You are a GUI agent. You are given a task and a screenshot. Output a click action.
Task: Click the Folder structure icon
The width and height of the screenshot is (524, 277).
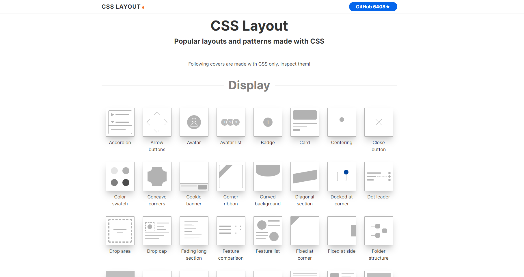(x=378, y=231)
